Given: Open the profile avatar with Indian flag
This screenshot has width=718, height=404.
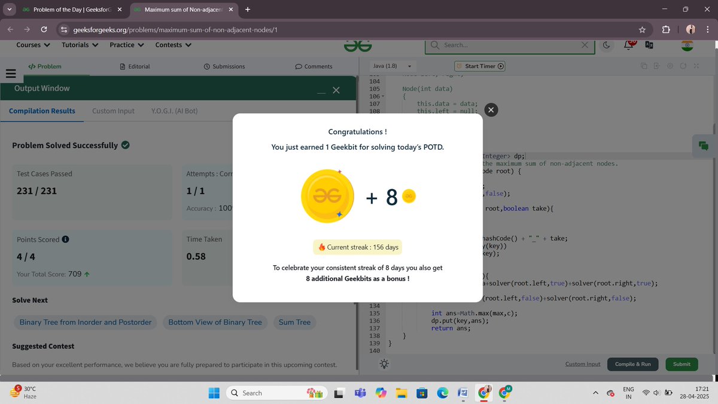Looking at the screenshot, I should 687,45.
